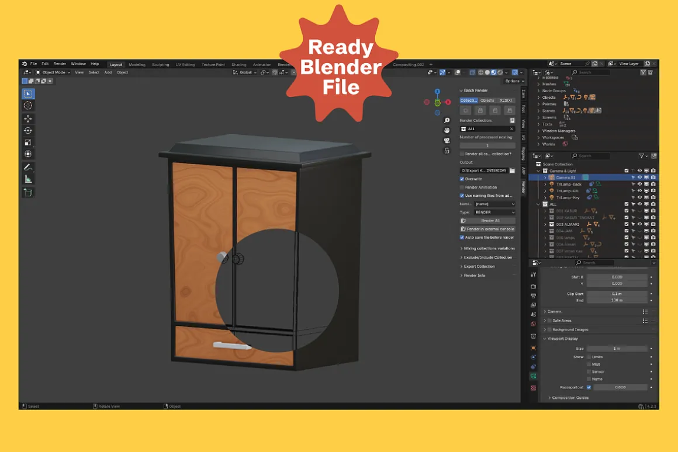Click the Z axis on navigation gizmo
The image size is (678, 452).
coord(437,92)
